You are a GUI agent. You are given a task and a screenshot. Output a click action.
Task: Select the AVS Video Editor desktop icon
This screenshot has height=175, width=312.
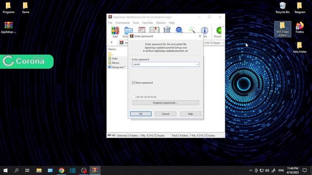[283, 29]
